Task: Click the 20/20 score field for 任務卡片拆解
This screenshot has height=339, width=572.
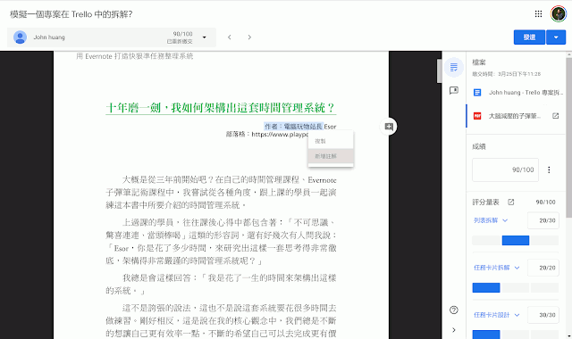Action: tap(543, 268)
